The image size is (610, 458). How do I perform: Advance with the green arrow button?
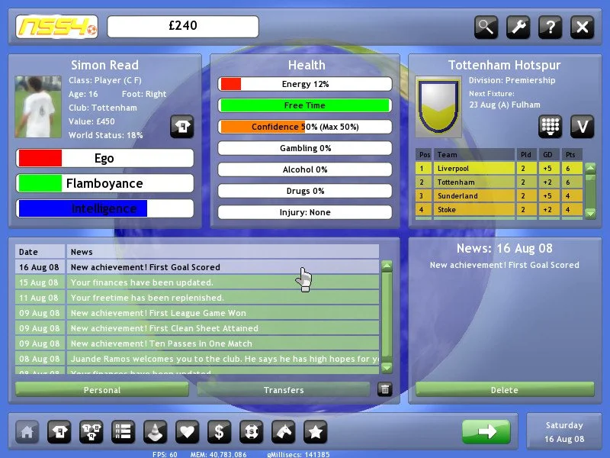click(486, 432)
